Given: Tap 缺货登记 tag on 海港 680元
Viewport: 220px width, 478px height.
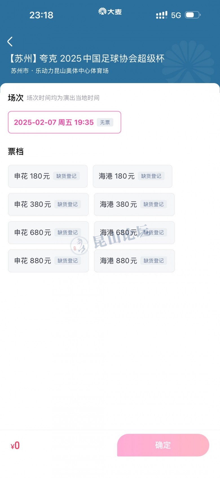Looking at the screenshot, I should (x=154, y=233).
